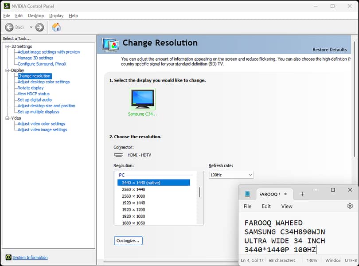Select 2560 × 1440 resolution
The height and width of the screenshot is (266, 359).
(133, 189)
